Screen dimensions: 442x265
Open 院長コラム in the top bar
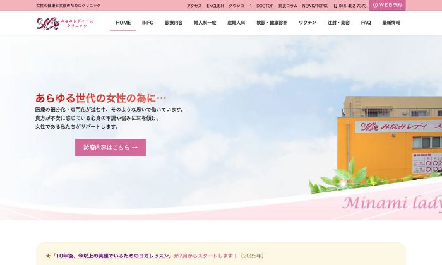[x=288, y=6]
